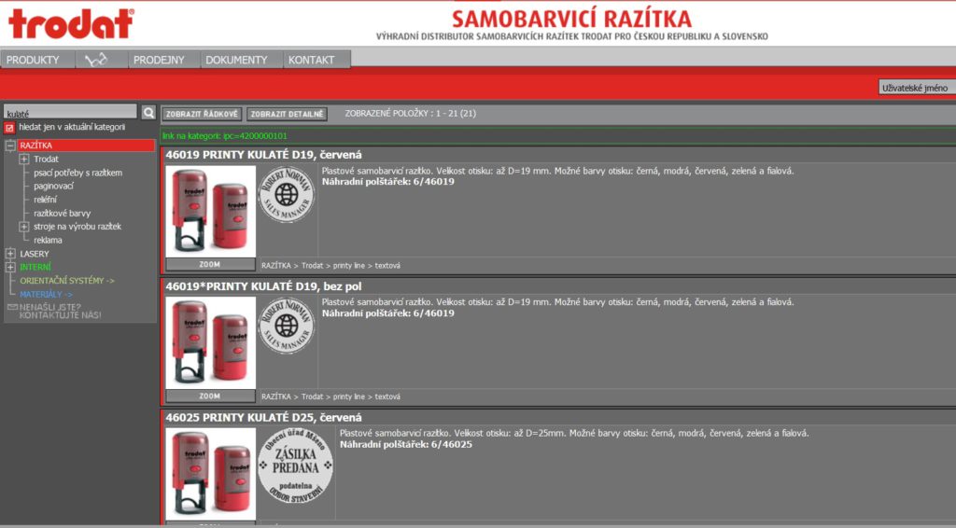The image size is (956, 528).
Task: Expand 'stroje na výrobu razítek' node
Action: [x=24, y=227]
